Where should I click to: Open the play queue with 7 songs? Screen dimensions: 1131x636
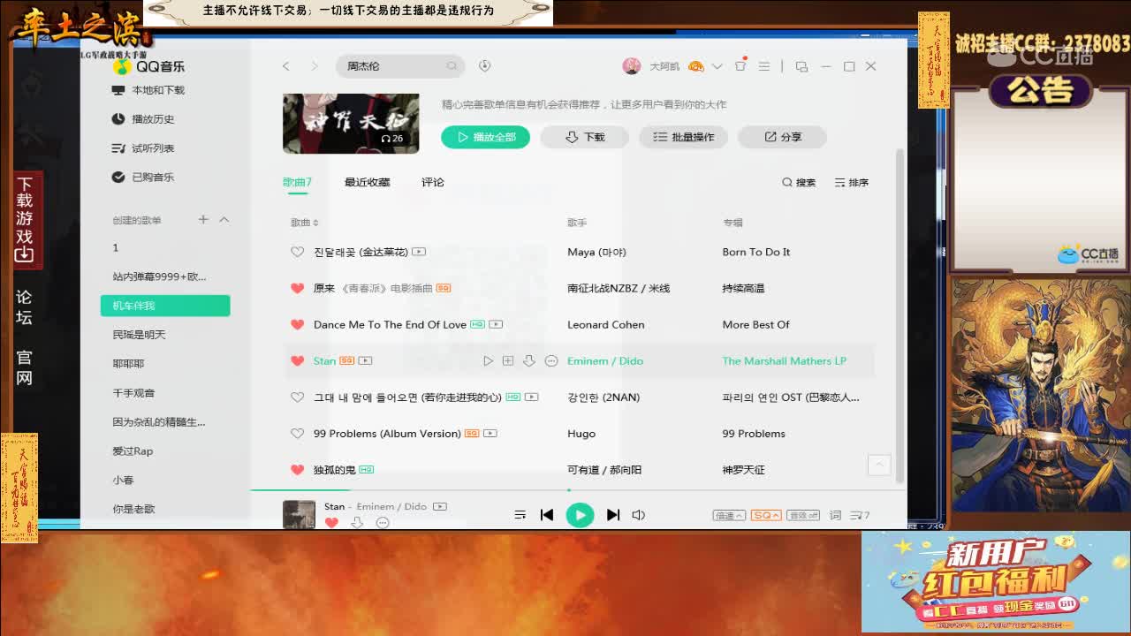[x=860, y=515]
